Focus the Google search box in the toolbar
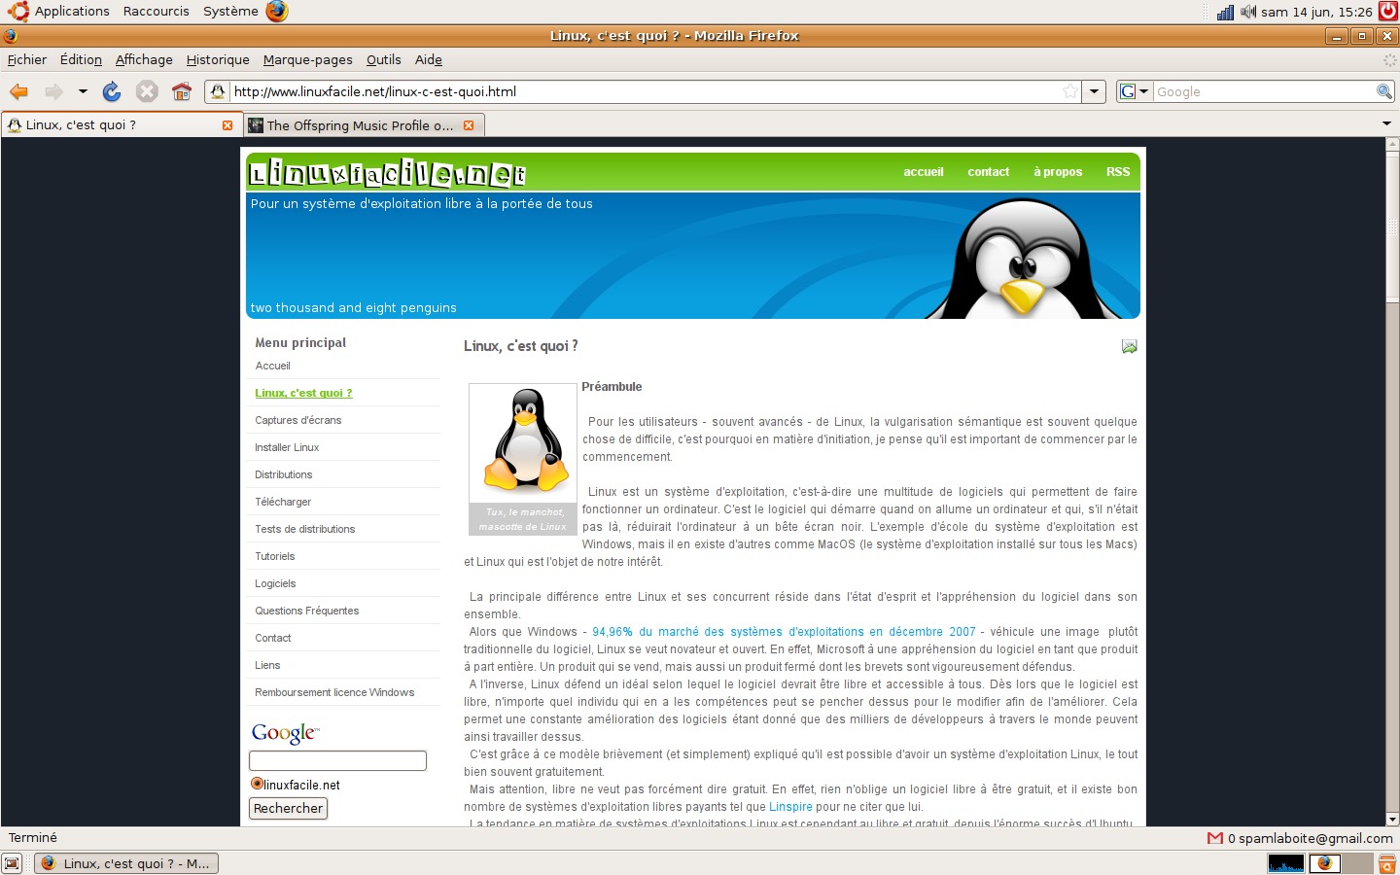This screenshot has height=875, width=1400. 1264,91
